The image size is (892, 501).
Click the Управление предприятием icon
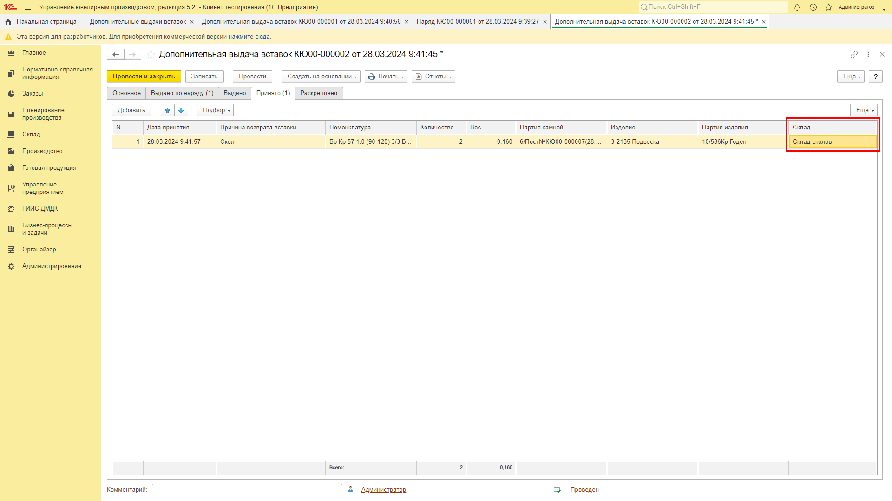point(11,188)
